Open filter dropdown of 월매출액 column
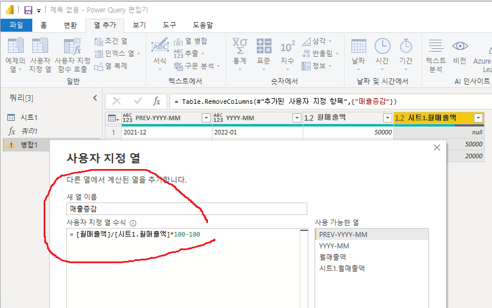Image resolution: width=492 pixels, height=308 pixels. tap(387, 118)
